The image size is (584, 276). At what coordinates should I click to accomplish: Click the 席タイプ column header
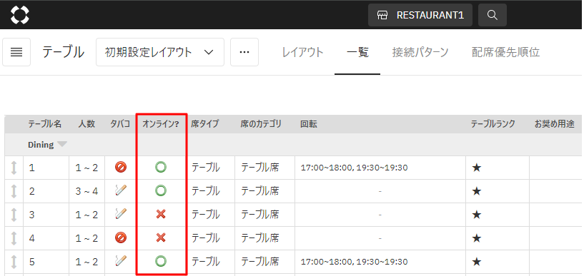tap(205, 124)
